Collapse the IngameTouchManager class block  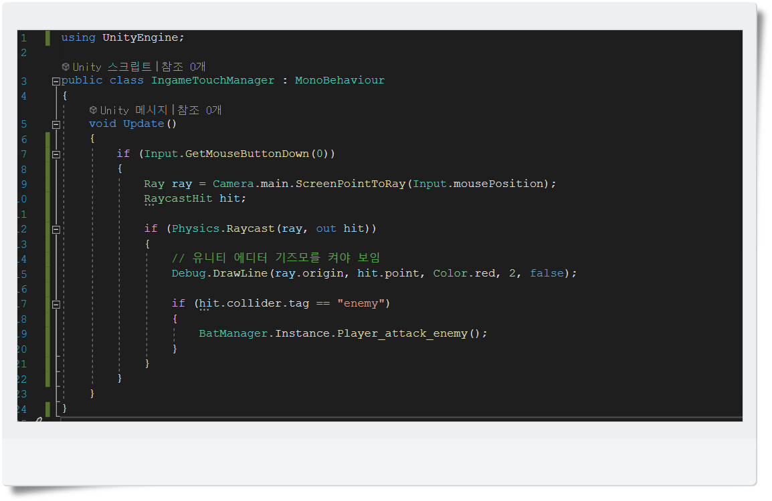56,81
